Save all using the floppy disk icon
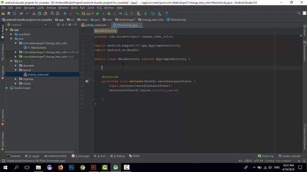The width and height of the screenshot is (307, 172). click(9, 14)
